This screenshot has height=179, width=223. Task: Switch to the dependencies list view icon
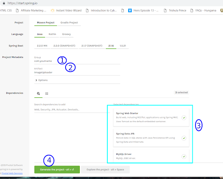[47, 94]
